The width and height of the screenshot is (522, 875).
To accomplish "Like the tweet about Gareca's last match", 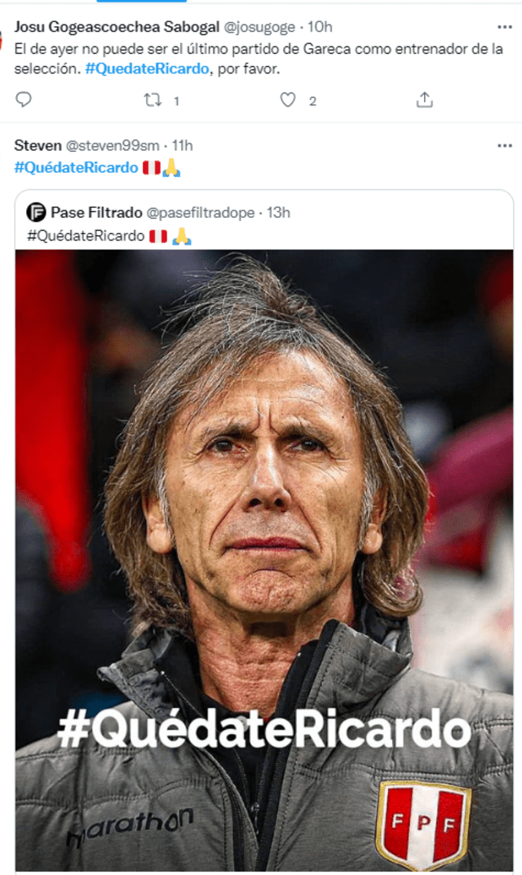I will pos(288,100).
